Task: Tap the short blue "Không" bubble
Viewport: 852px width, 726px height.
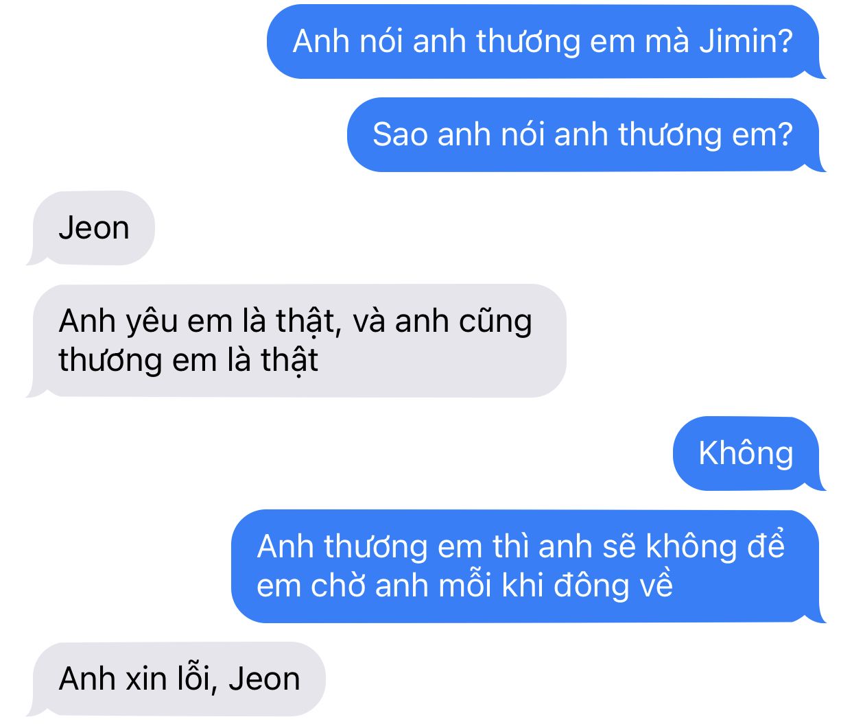Action: coord(746,453)
